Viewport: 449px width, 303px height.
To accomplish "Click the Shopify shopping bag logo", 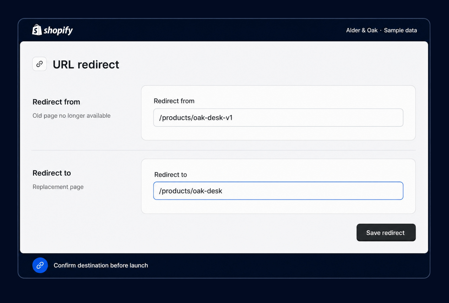I will click(37, 30).
